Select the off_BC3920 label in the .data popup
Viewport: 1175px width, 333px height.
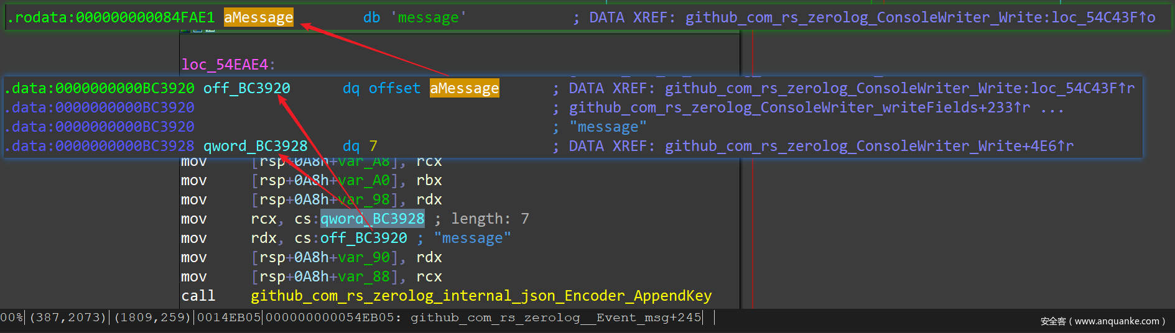[x=246, y=88]
